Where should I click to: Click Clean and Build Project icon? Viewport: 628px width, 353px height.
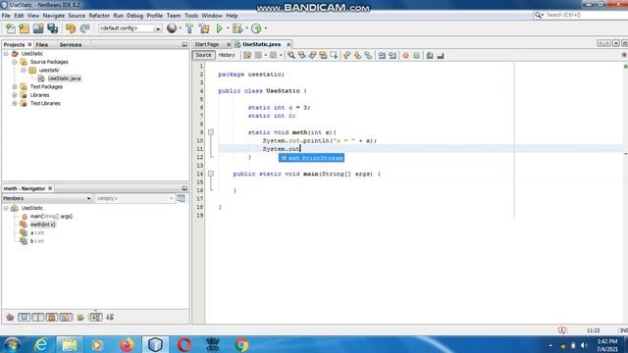point(204,28)
